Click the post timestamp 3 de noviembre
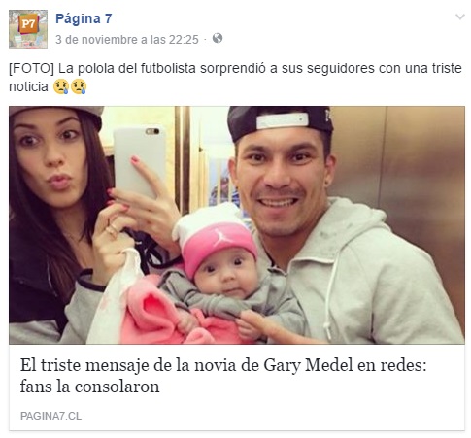This screenshot has height=438, width=471. point(127,40)
